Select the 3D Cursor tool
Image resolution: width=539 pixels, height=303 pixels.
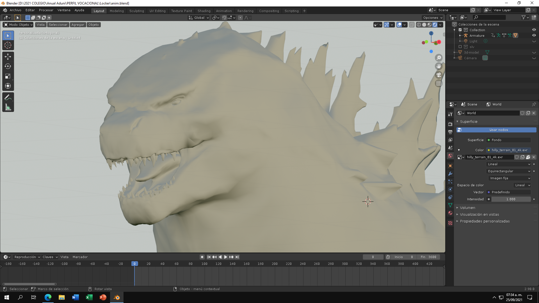coord(8,45)
